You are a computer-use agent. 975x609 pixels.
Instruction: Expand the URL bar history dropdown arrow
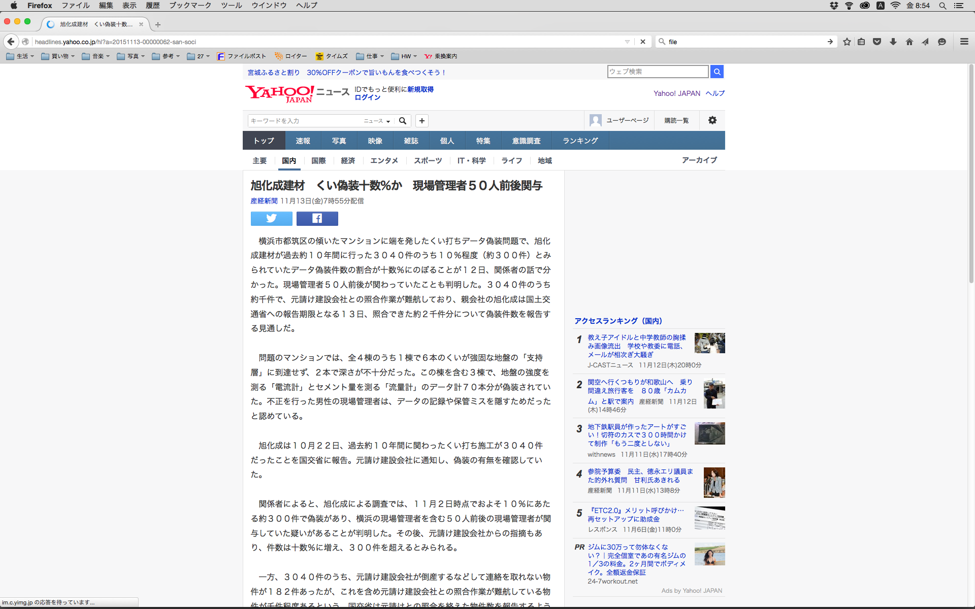pyautogui.click(x=627, y=42)
